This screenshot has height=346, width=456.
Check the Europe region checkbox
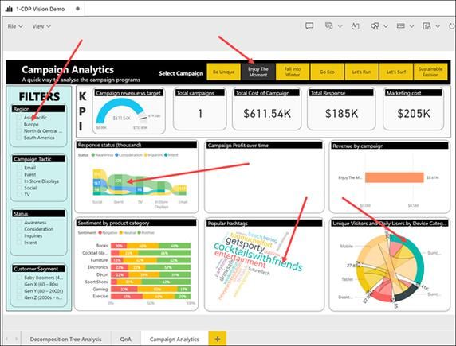(x=19, y=124)
